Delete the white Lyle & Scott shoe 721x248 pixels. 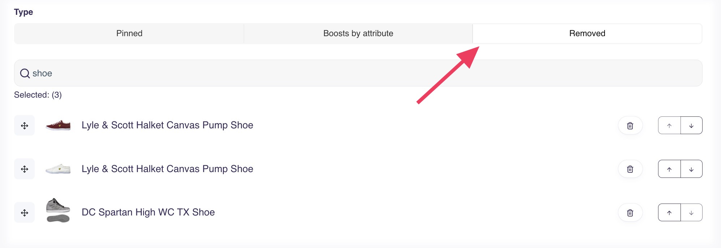click(x=630, y=169)
